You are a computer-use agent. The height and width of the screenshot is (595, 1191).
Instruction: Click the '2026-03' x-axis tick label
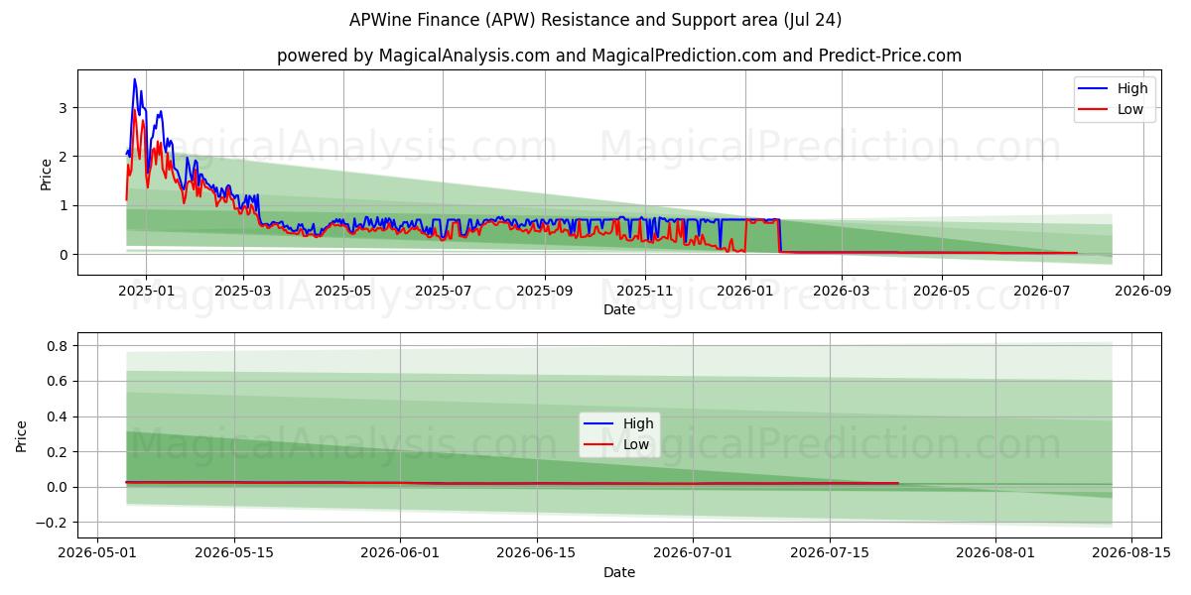click(x=842, y=292)
